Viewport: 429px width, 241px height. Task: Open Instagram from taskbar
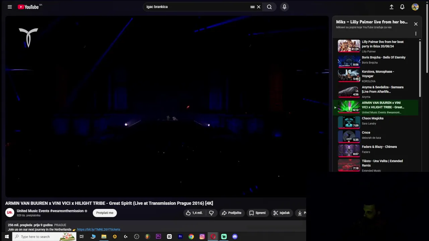click(x=202, y=237)
